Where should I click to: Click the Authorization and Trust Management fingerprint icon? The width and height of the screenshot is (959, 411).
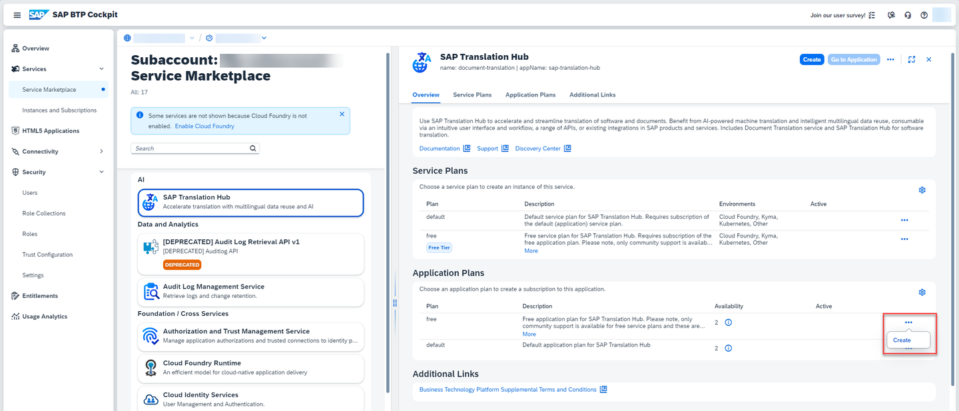click(151, 336)
